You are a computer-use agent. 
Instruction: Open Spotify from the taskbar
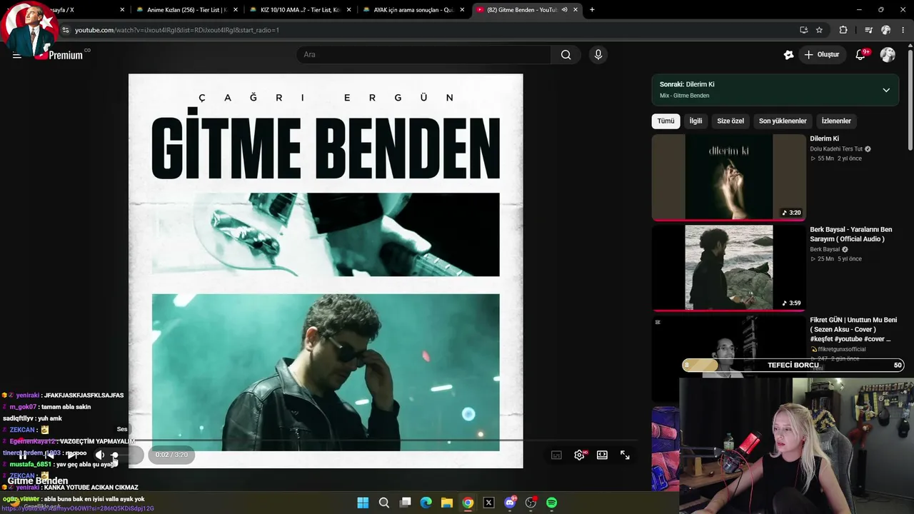(x=552, y=503)
